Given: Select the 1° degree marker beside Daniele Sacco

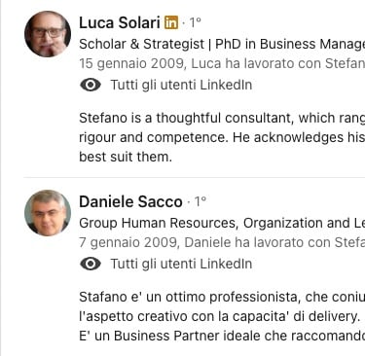Looking at the screenshot, I should coord(201,201).
